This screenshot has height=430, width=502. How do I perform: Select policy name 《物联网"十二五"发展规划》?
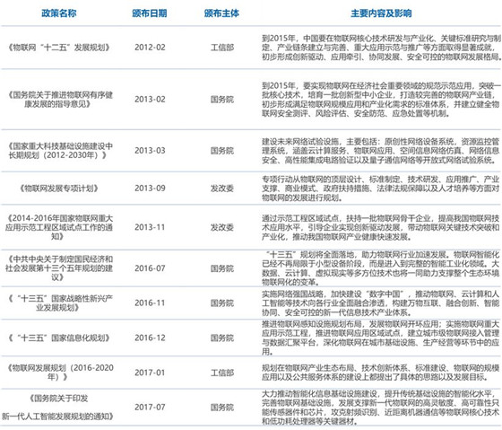(59, 48)
